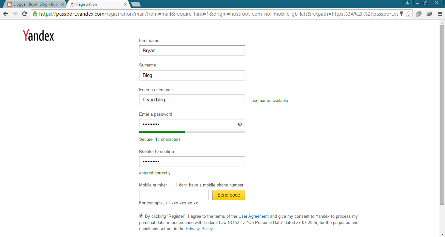
Task: Click the 'entered correctly' message
Action: pyautogui.click(x=155, y=173)
